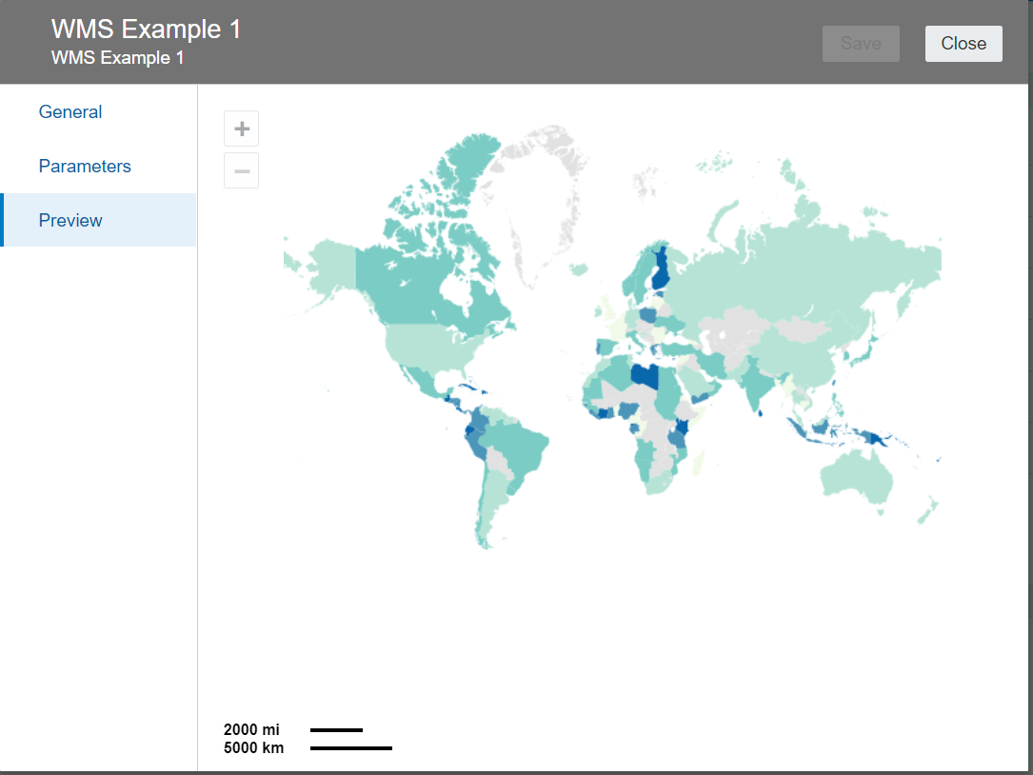The height and width of the screenshot is (775, 1033).
Task: Switch to the General section
Action: [70, 111]
